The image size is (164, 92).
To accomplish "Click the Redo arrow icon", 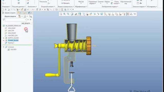I will pyautogui.click(x=33, y=10).
